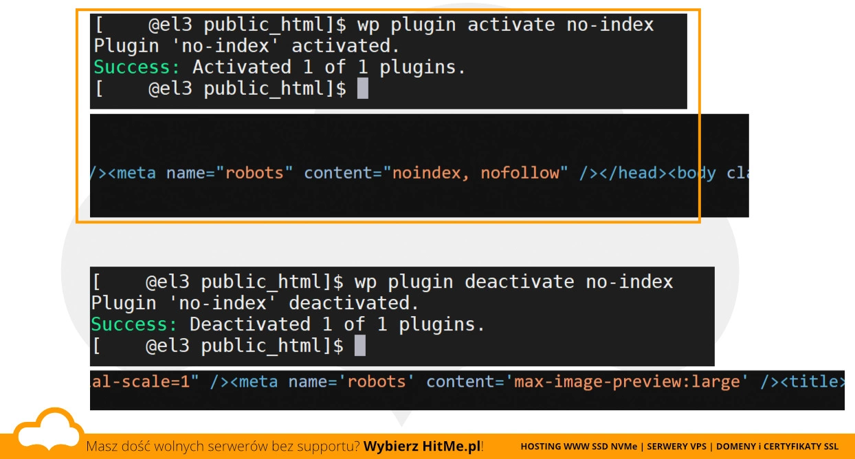Click the 'max-image-preview:large' content value
The width and height of the screenshot is (855, 459).
coord(628,381)
